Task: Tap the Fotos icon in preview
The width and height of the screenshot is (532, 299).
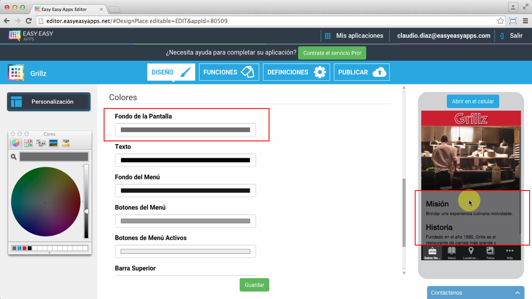Action: tap(490, 253)
